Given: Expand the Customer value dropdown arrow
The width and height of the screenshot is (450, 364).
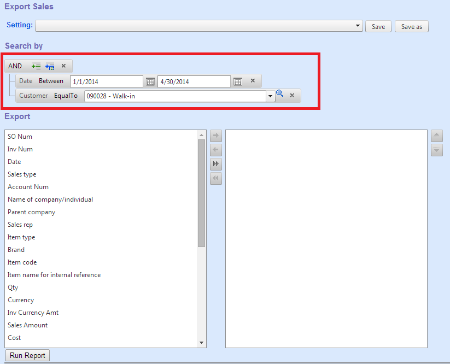Looking at the screenshot, I should click(x=270, y=96).
